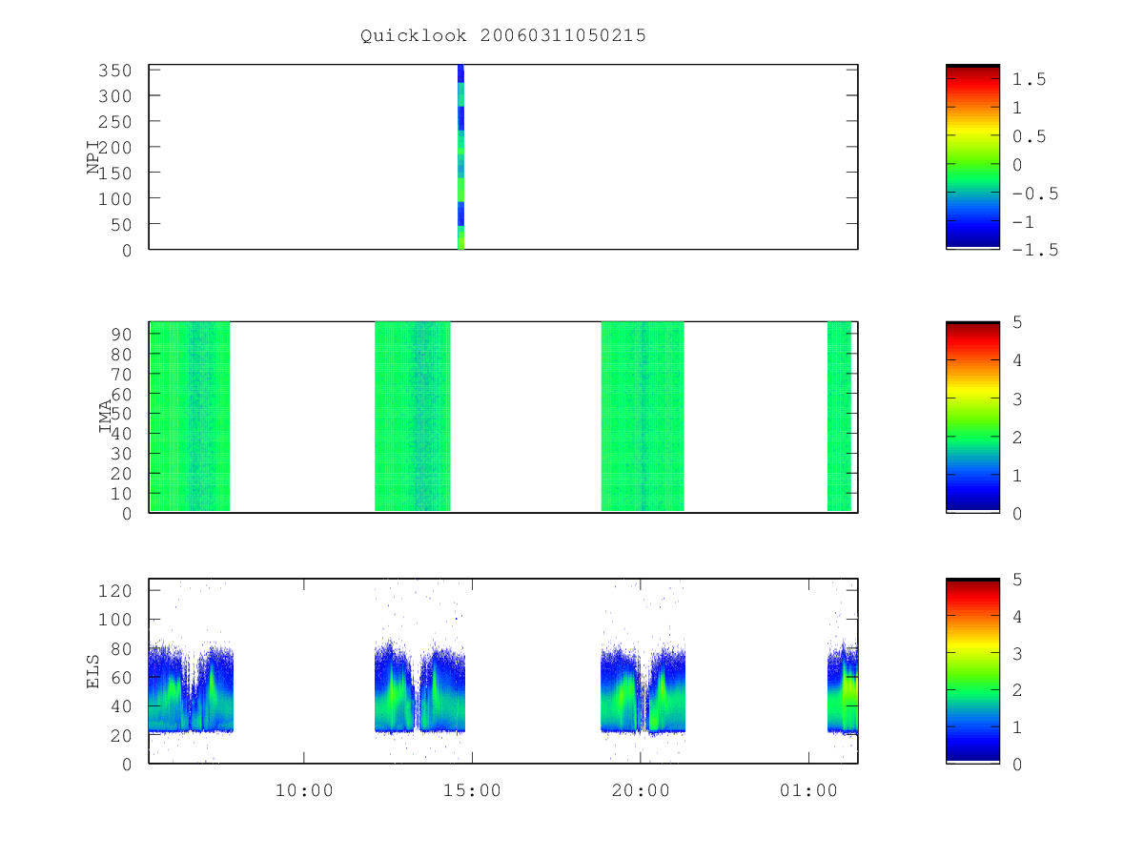This screenshot has width=1144, height=858.
Task: Click the ELS spectrogram block near 01:00
Action: click(843, 686)
